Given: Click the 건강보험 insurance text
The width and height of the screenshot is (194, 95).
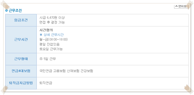Looking at the screenshot, I should coord(87,71).
